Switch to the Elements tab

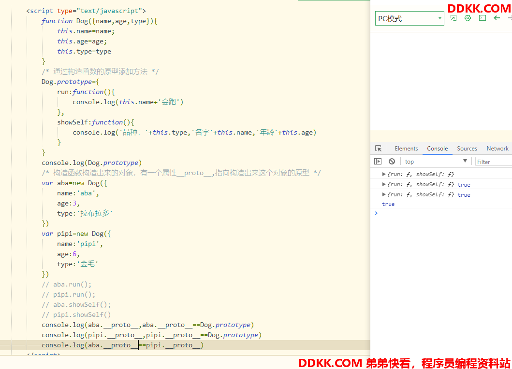point(406,149)
